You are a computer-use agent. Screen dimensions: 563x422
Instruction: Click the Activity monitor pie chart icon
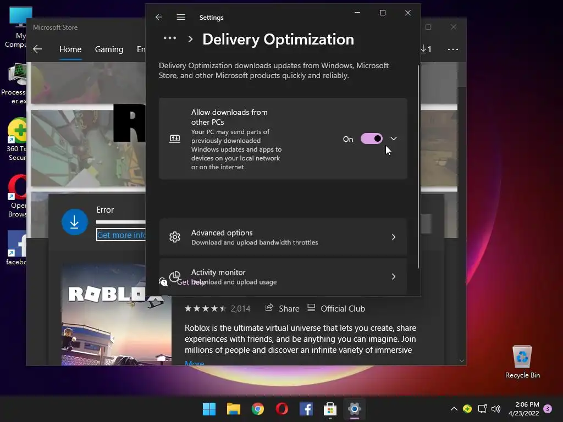pyautogui.click(x=175, y=276)
